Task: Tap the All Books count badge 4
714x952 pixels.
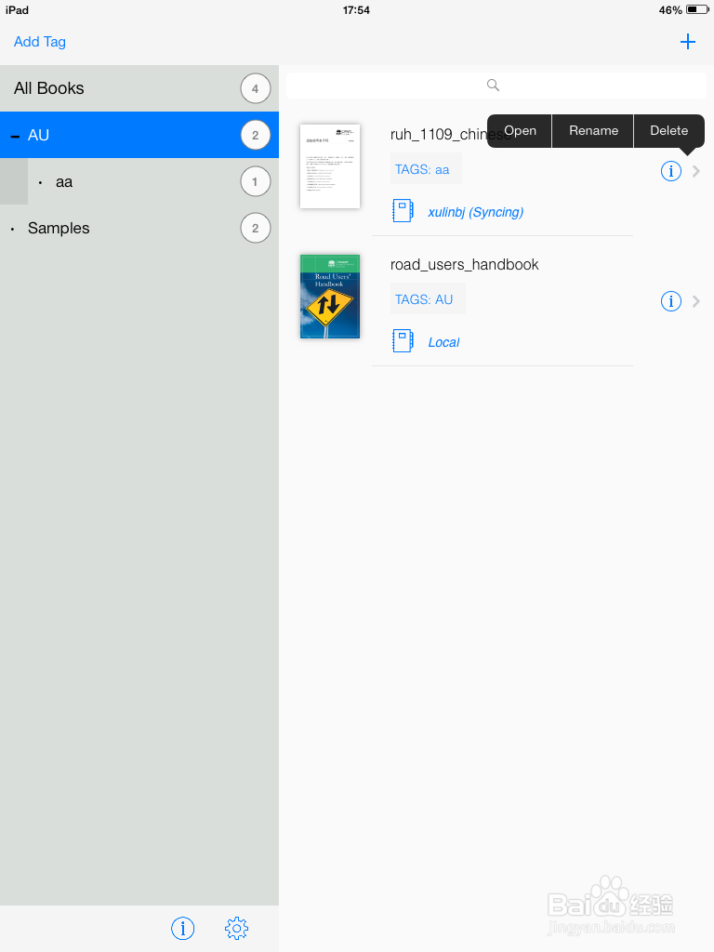Action: click(255, 88)
